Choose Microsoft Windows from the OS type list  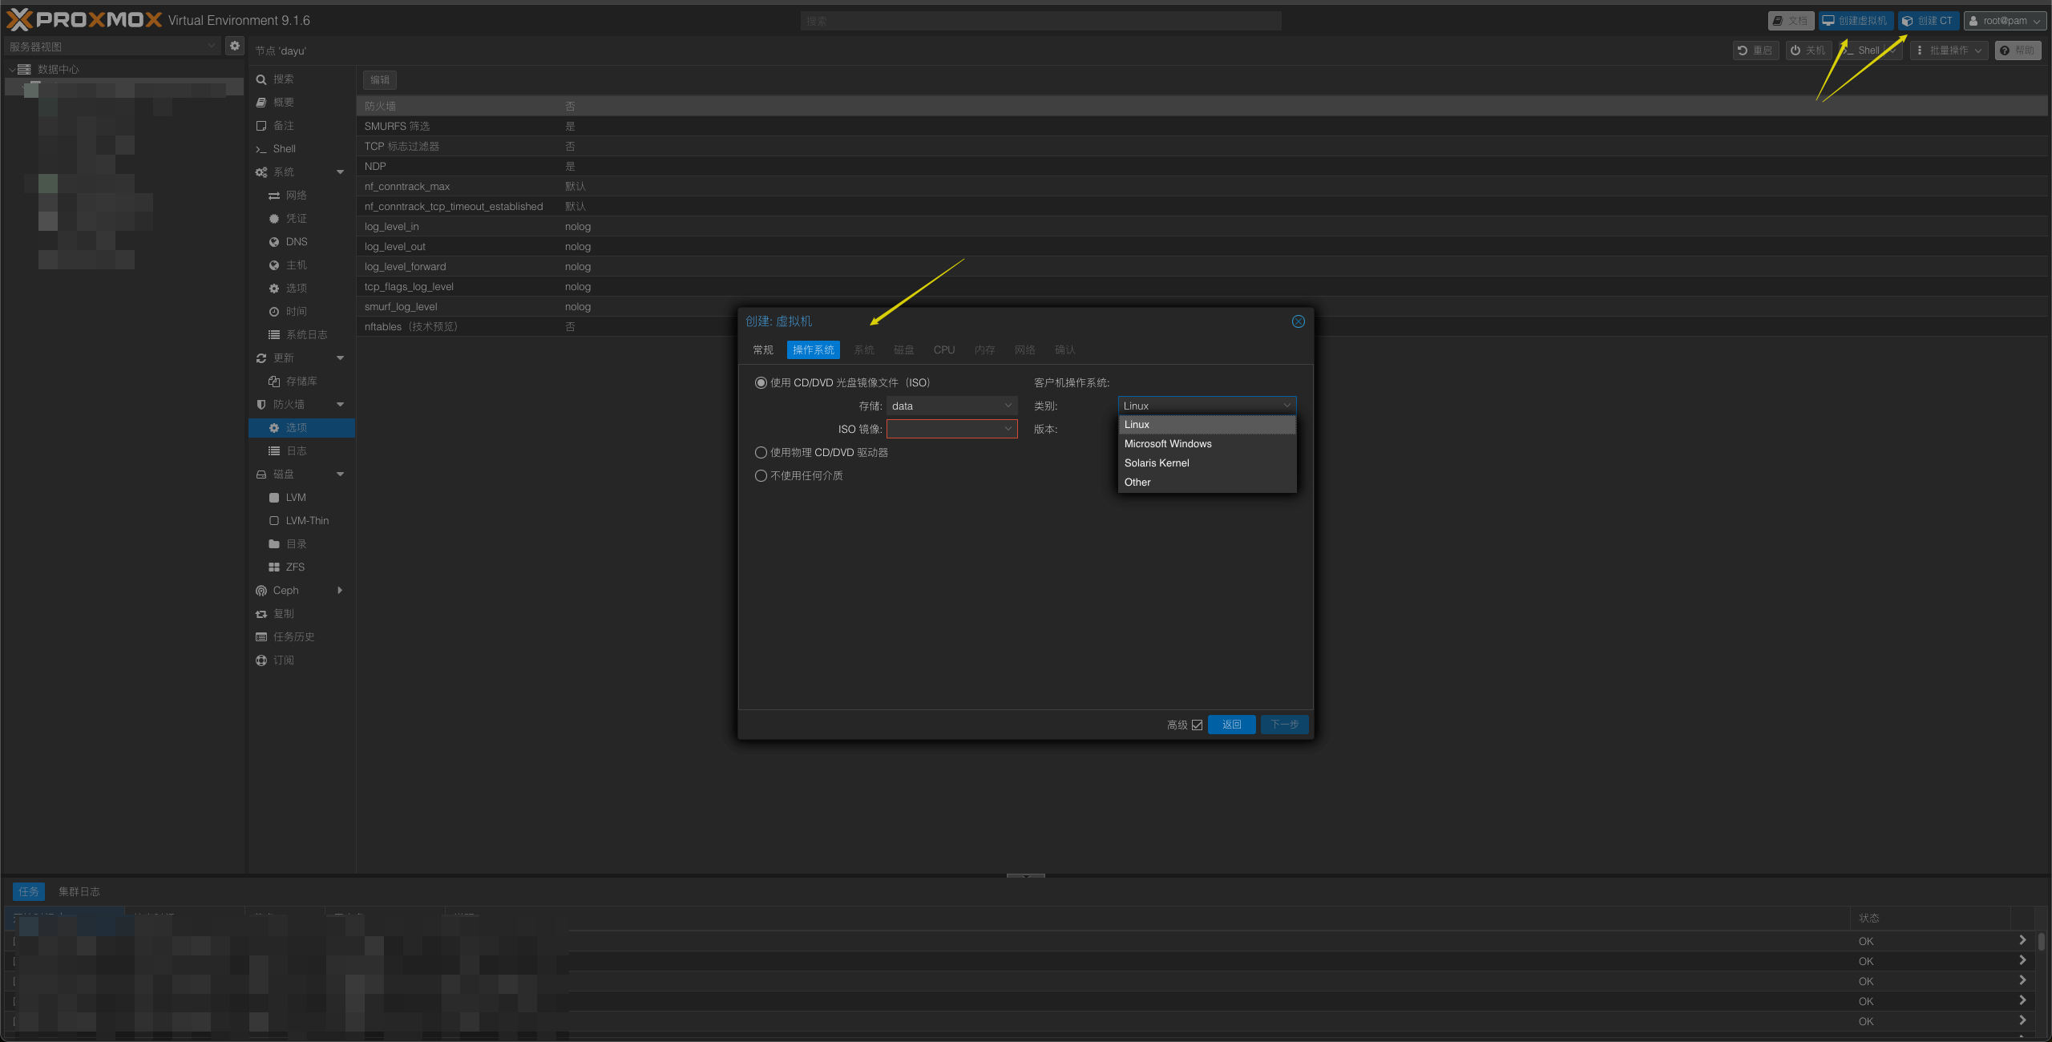click(x=1167, y=444)
